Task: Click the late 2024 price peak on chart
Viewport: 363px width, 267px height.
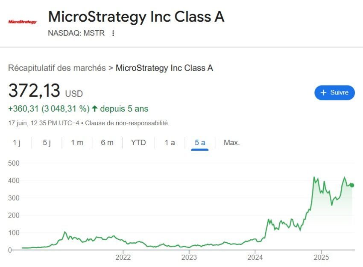Action: pos(314,177)
